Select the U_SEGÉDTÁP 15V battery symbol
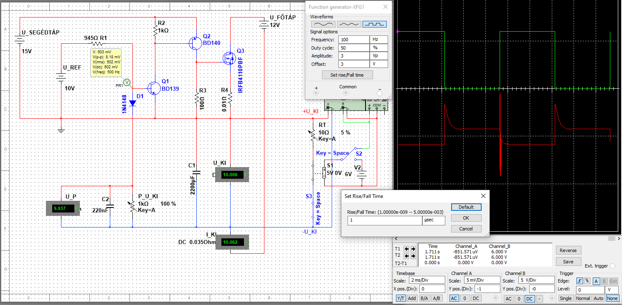Screen dimensions: 622x305 click(x=19, y=40)
